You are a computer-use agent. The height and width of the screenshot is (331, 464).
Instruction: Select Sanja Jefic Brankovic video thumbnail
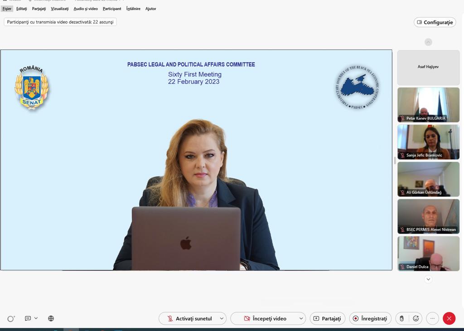coord(428,142)
